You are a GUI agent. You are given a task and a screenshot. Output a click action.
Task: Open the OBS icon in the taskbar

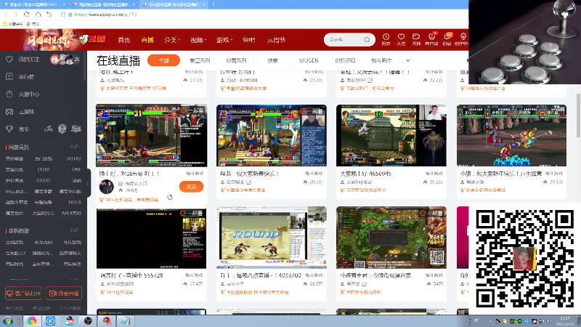coord(88,320)
